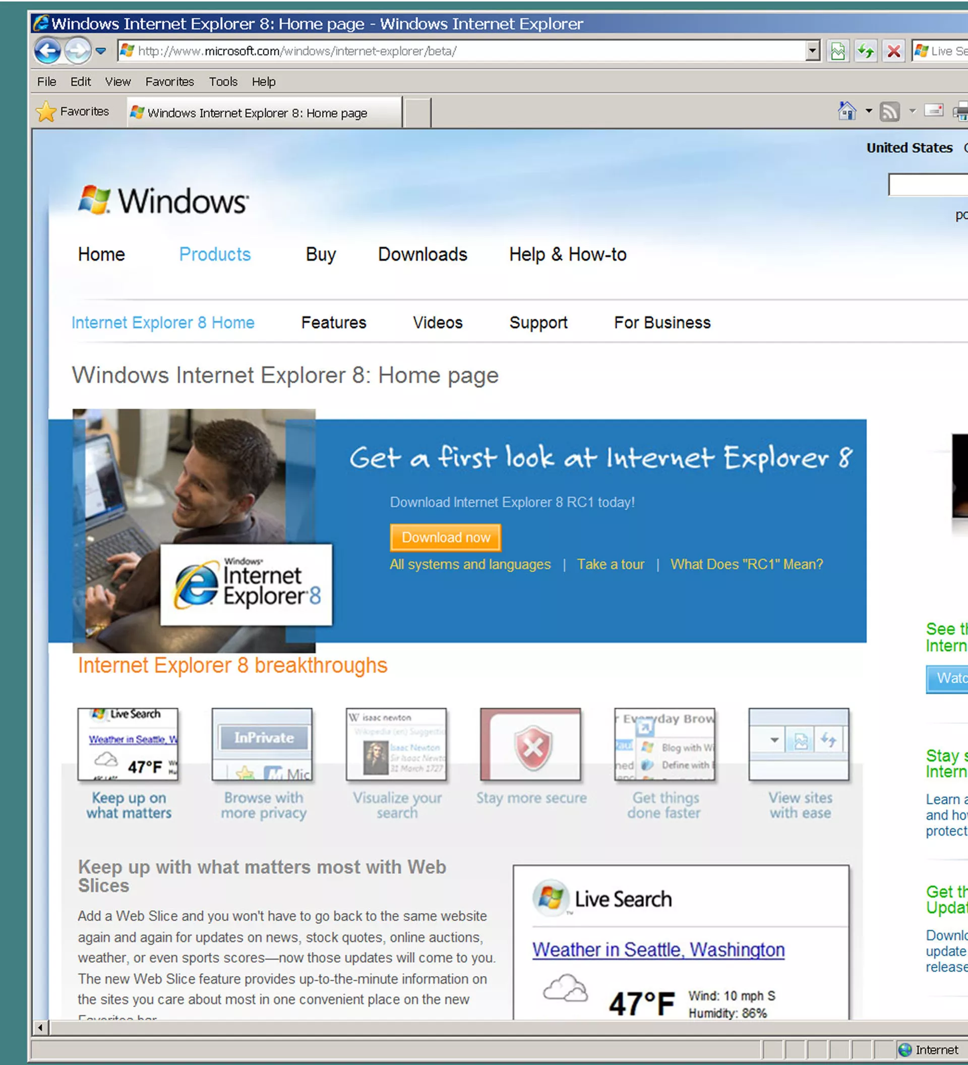Open Help & How-to navigation link

click(568, 255)
